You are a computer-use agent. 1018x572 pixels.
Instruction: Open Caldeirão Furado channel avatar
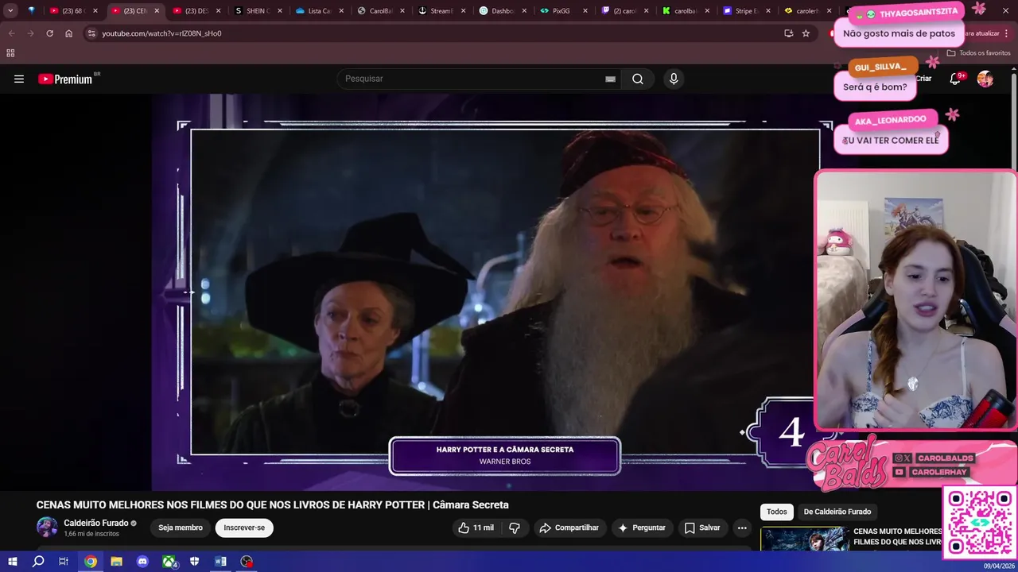tap(47, 527)
